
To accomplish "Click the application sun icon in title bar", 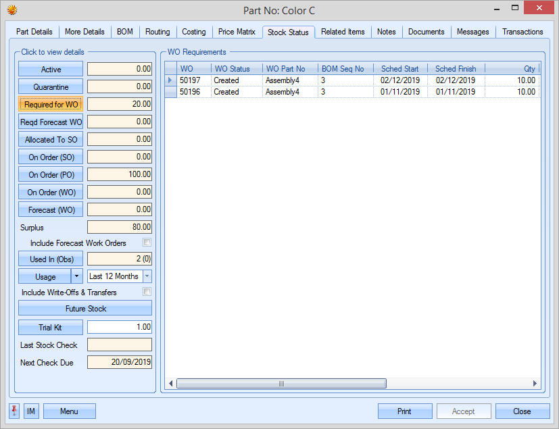I will click(x=11, y=10).
